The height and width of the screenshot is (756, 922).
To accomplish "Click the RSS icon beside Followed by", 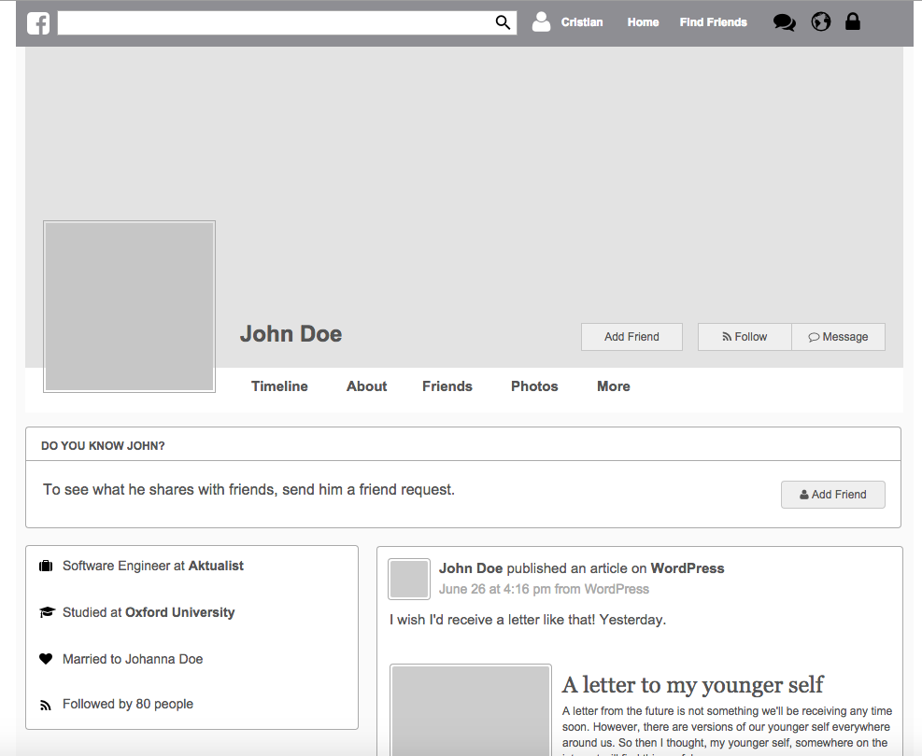I will pyautogui.click(x=46, y=705).
